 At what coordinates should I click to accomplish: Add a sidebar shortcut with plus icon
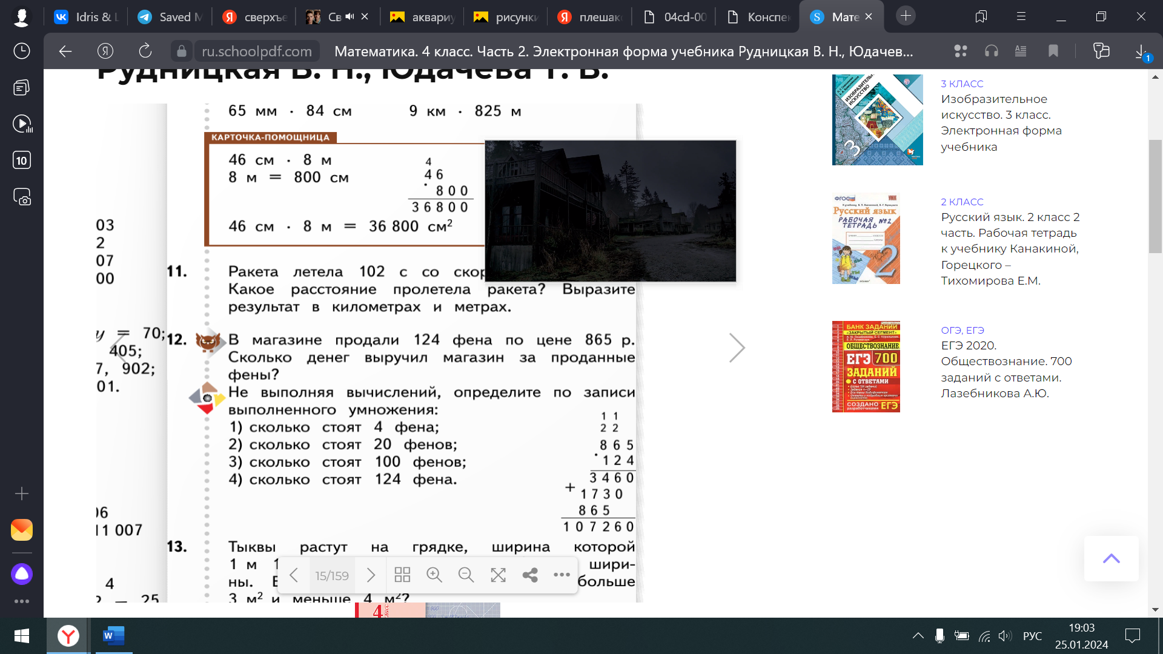click(x=22, y=494)
